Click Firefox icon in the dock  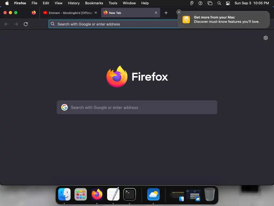pos(97,194)
